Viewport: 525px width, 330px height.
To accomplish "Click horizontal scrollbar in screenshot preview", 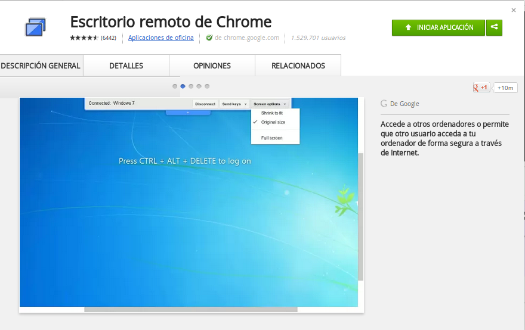I will coord(191,310).
